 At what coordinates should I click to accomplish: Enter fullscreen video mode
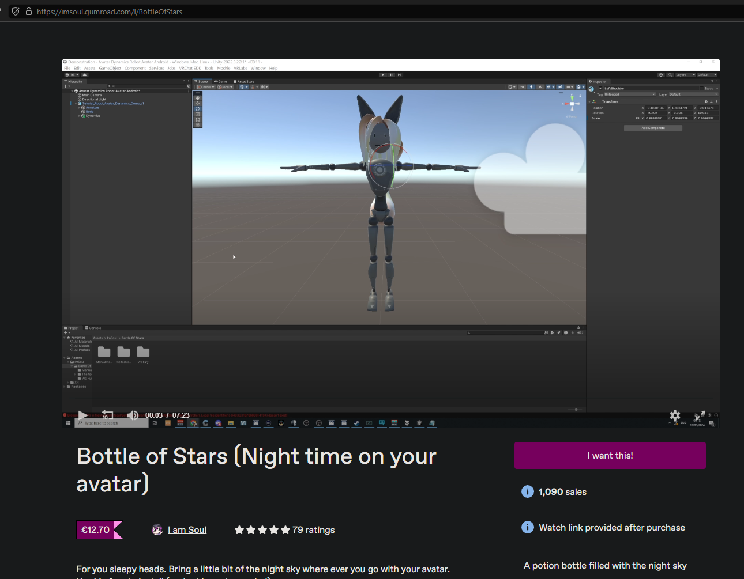click(x=700, y=415)
